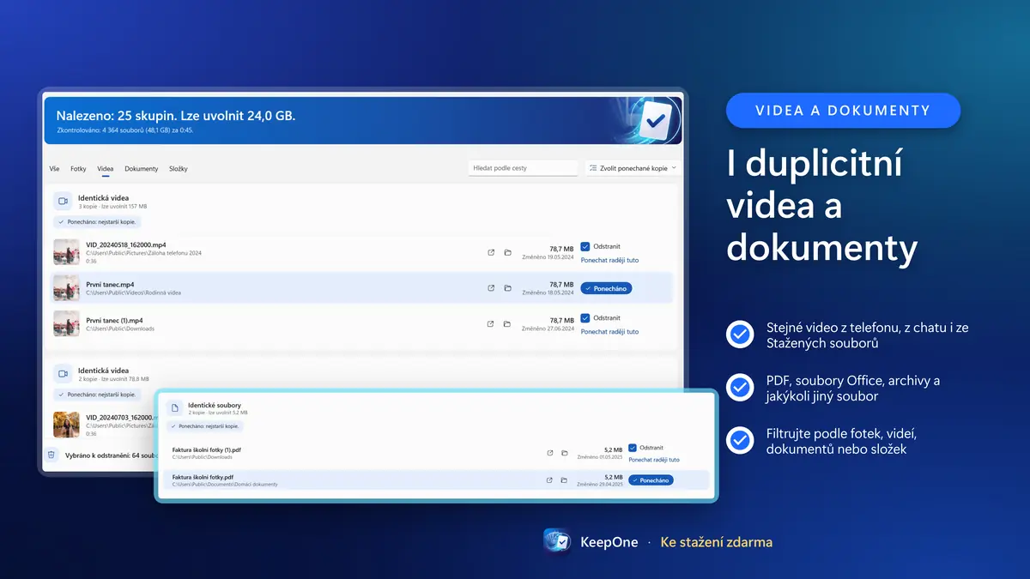Click Nalezeno: 25 skupin headline
This screenshot has height=579, width=1030.
coord(176,115)
